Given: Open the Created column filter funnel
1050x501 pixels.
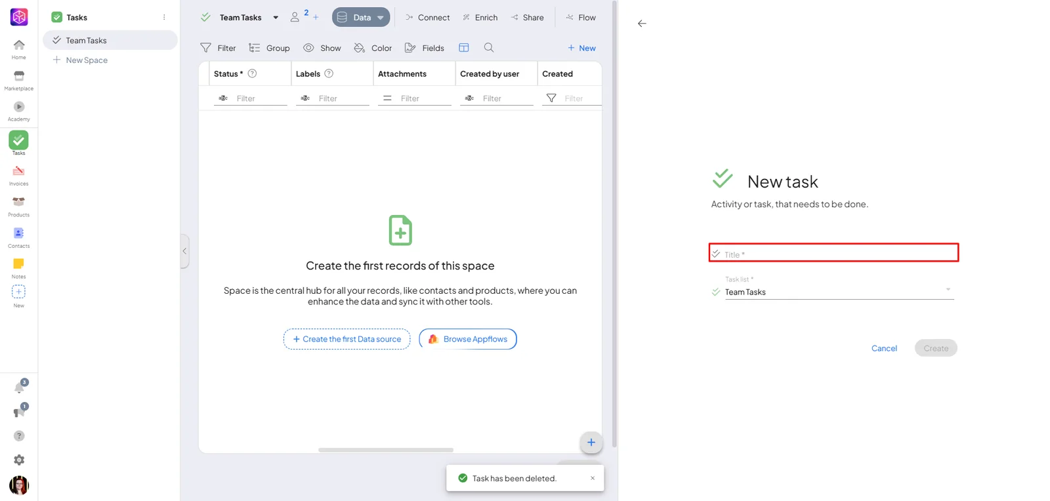Looking at the screenshot, I should (551, 98).
